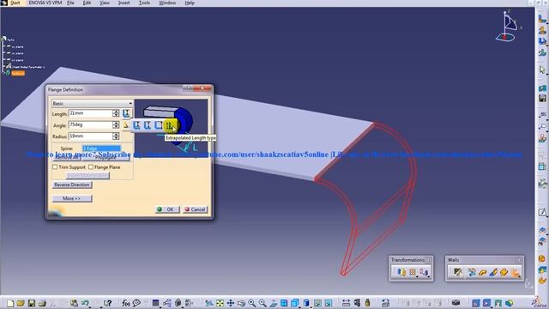Screen dimensions: 549x309
Task: Click the New document icon in the bottom toolbar
Action: (10, 303)
